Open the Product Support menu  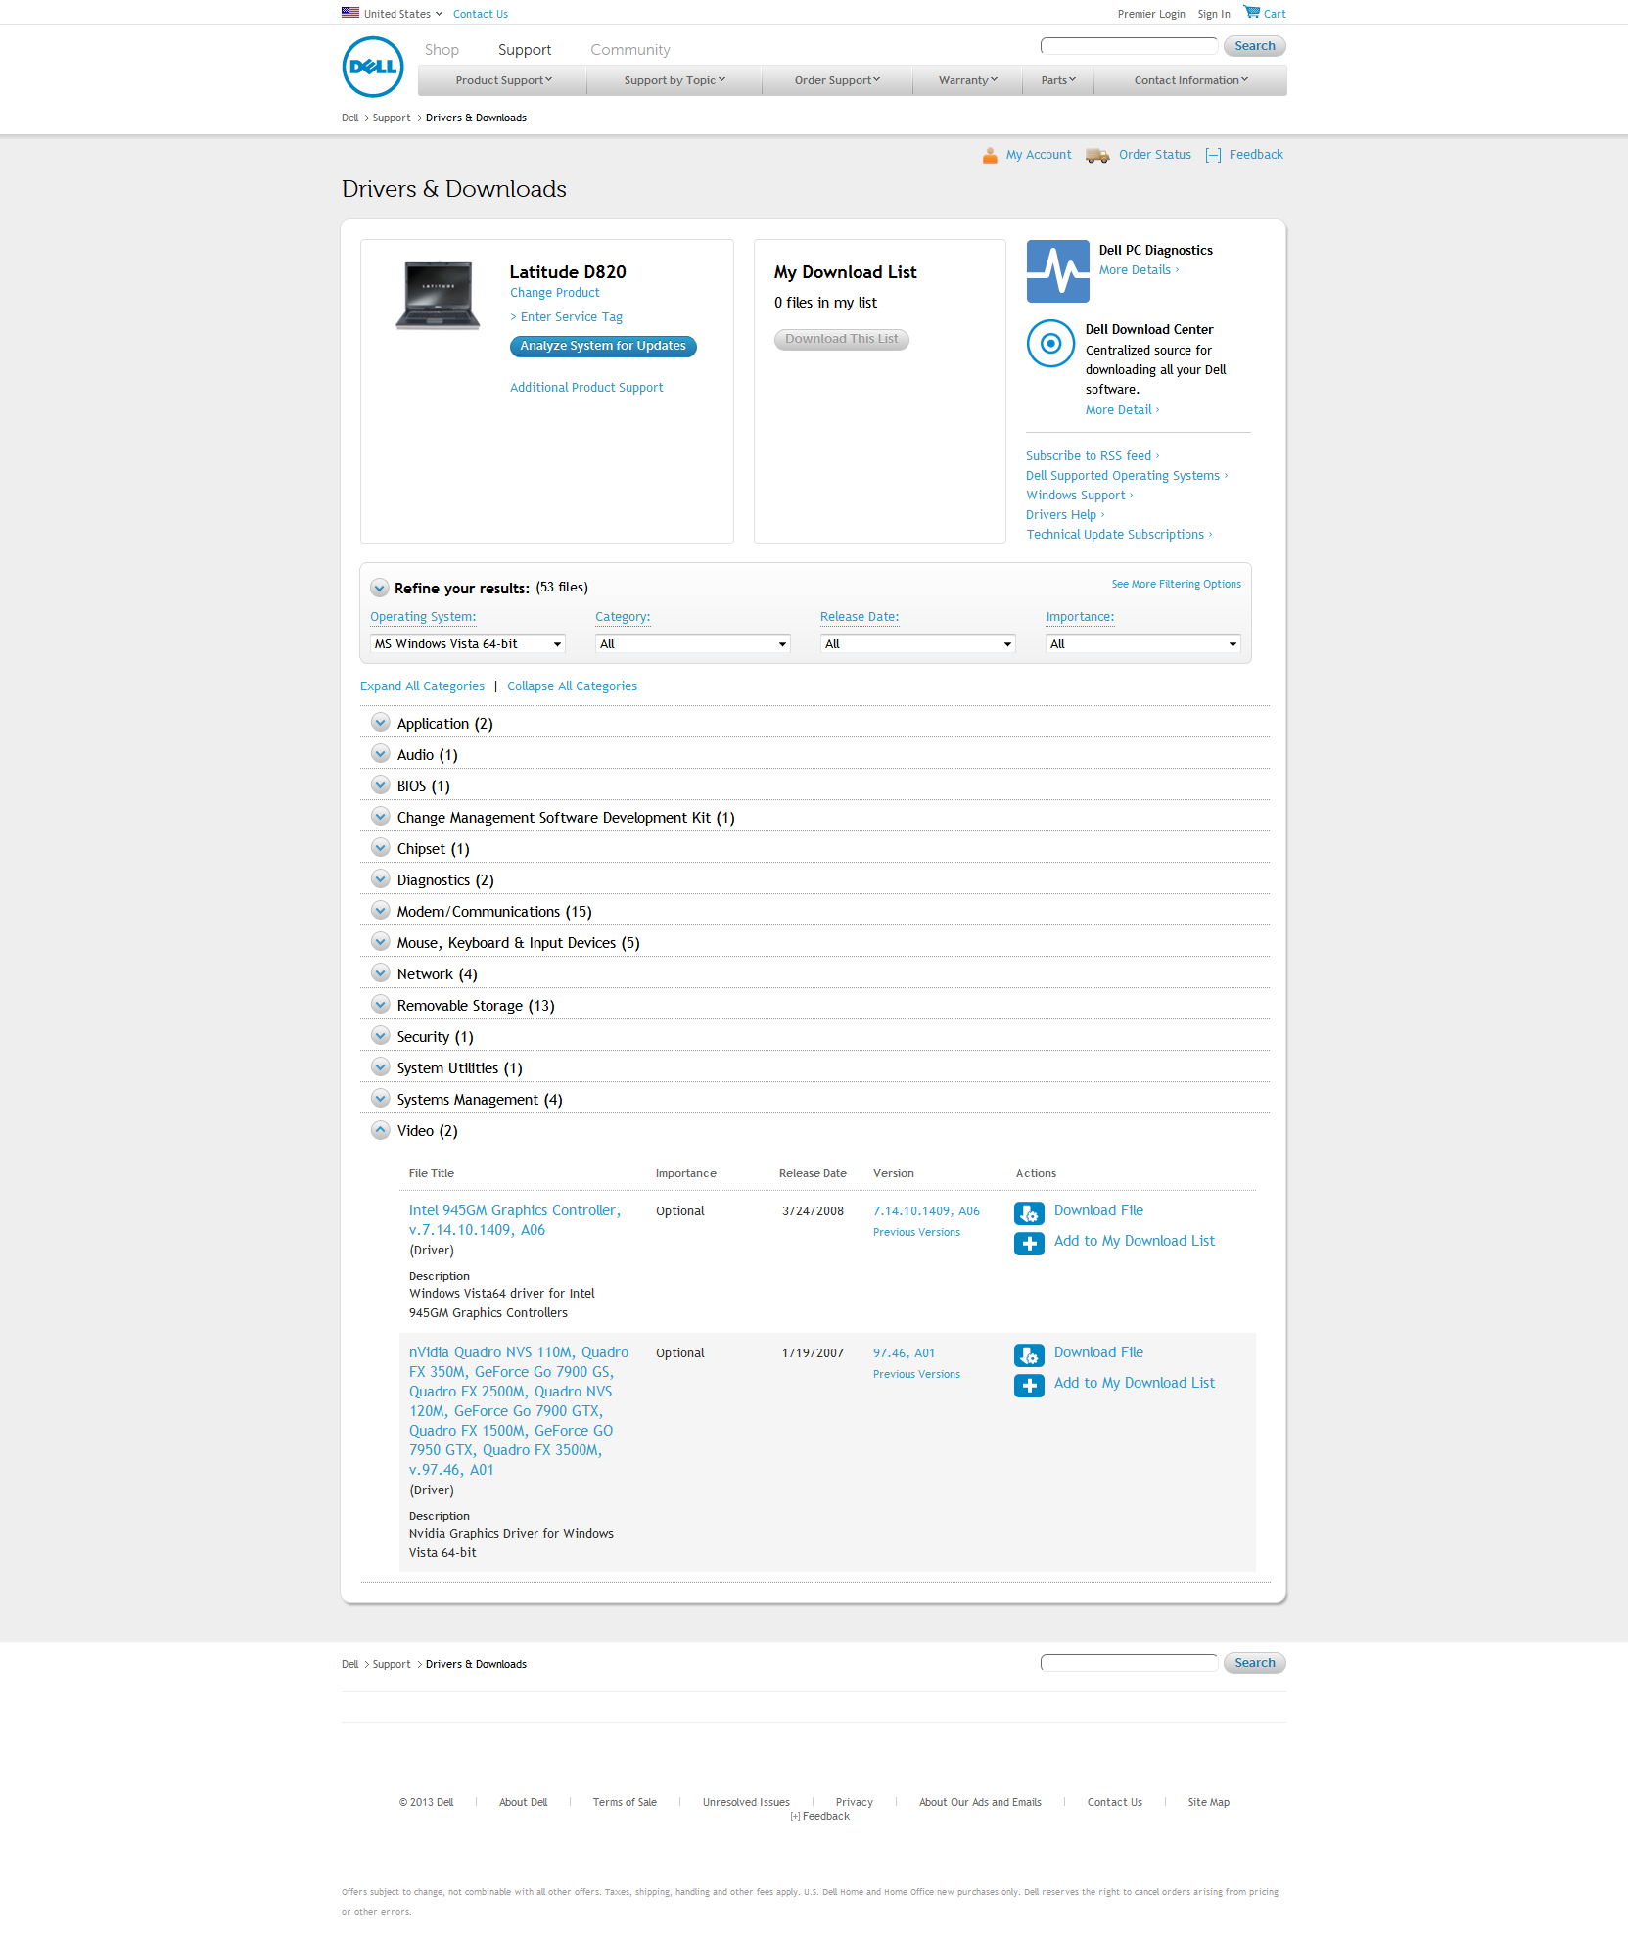pos(503,80)
